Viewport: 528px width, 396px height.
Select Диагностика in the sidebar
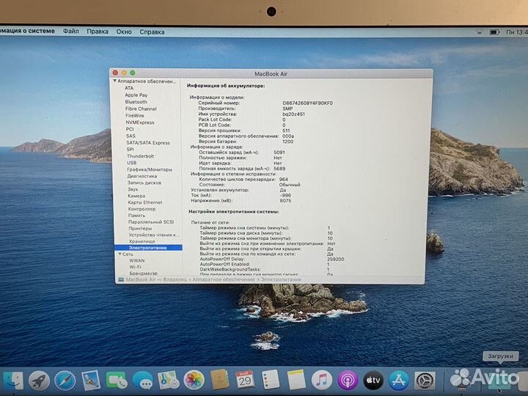[x=142, y=176]
